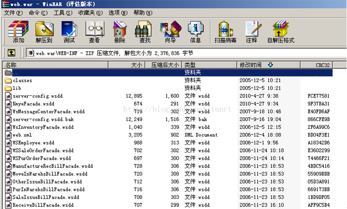Viewport: 347px width, 209px height.
Task: Select OtherIssueBillFacade.wsdd row
Action: [167, 182]
